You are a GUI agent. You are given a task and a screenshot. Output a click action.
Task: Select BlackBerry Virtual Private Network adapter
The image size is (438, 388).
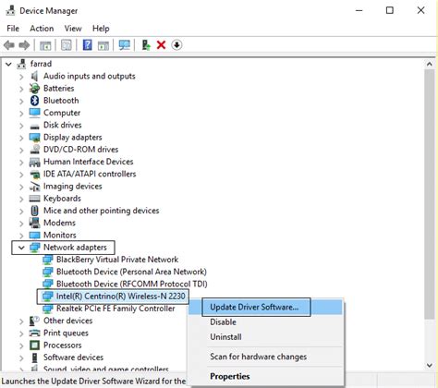pos(117,260)
